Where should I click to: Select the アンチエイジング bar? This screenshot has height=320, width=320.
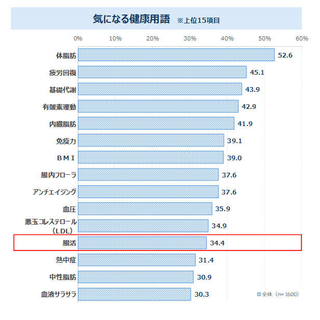[148, 192]
